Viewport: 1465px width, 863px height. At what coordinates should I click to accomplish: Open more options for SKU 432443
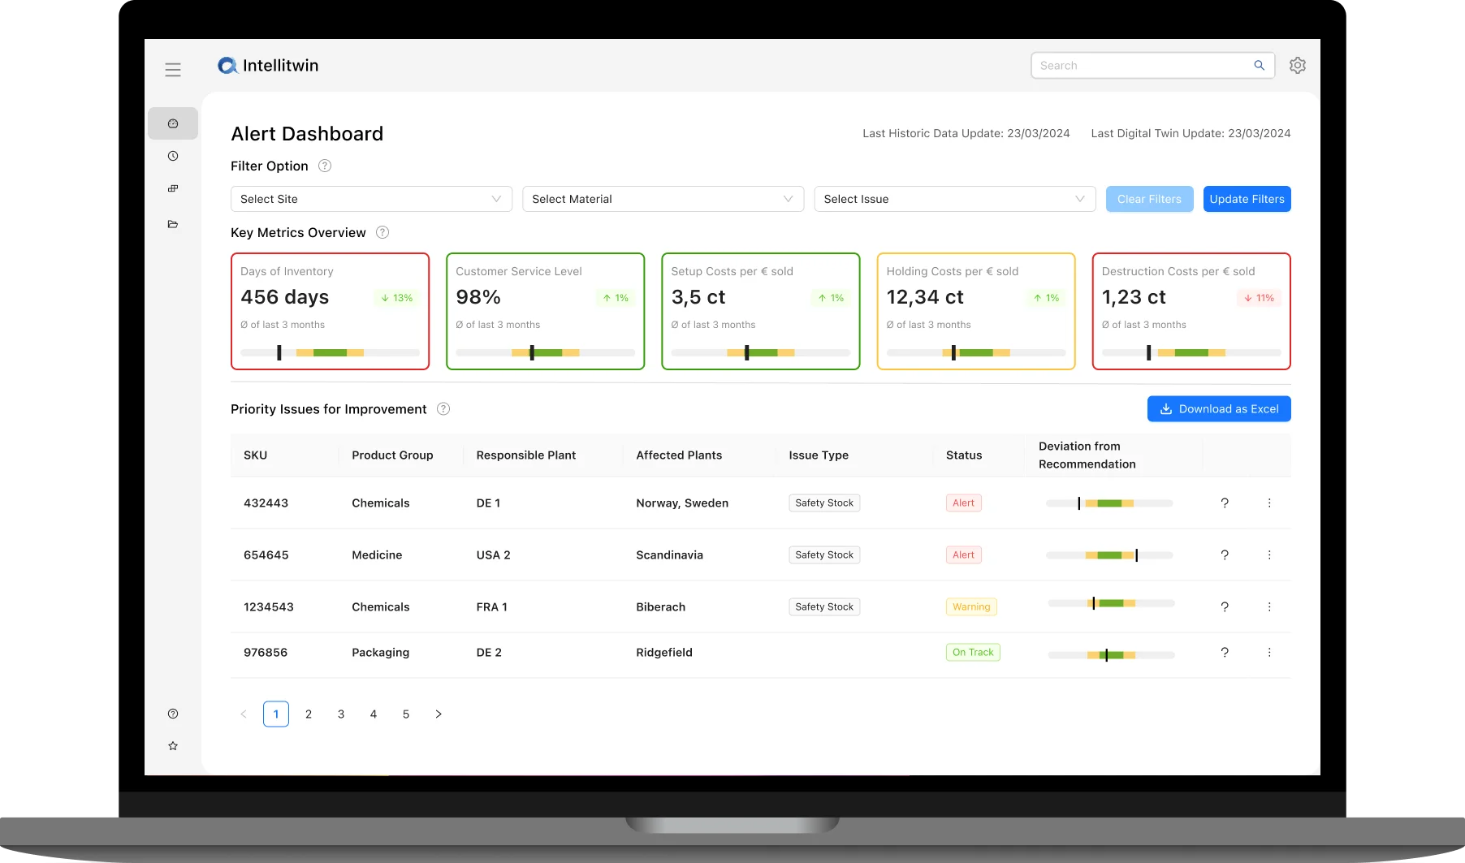pyautogui.click(x=1269, y=503)
